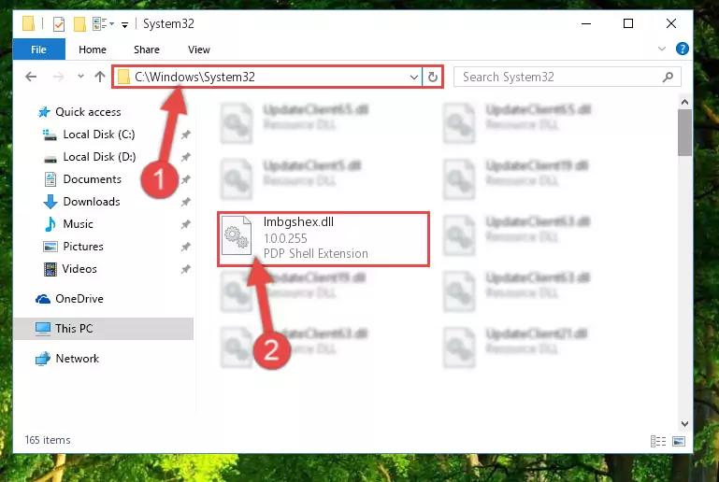Go up one folder level with the Up arrow
Image resolution: width=719 pixels, height=482 pixels.
(99, 77)
